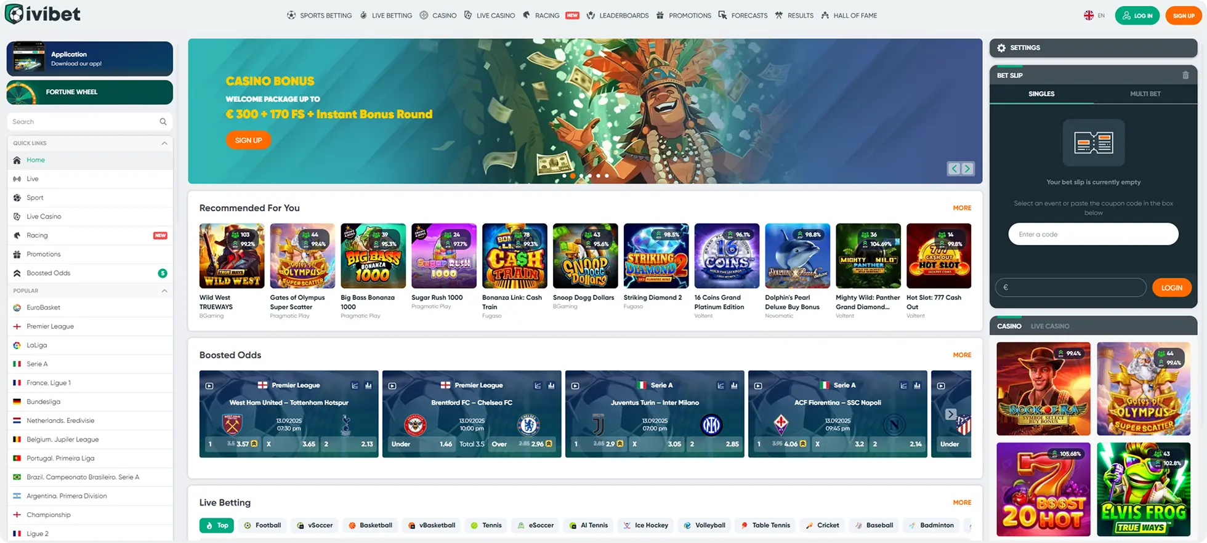The image size is (1207, 543).
Task: Click the Bundesliga flag icon
Action: coord(17,402)
